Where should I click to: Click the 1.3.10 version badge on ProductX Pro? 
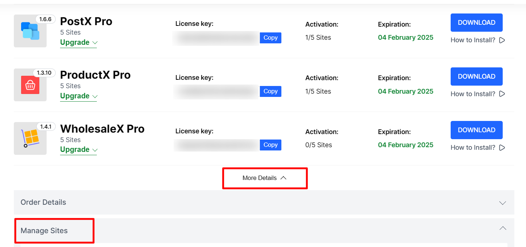click(x=44, y=73)
